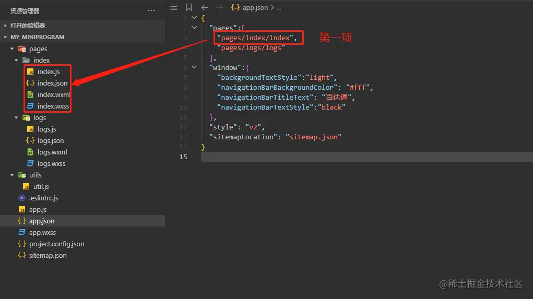This screenshot has height=299, width=533.
Task: Open logs.wxss in the file tree
Action: 51,163
